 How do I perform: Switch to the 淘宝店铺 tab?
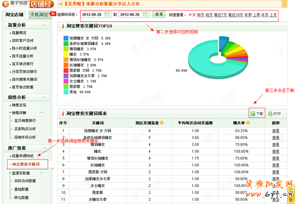[14, 14]
